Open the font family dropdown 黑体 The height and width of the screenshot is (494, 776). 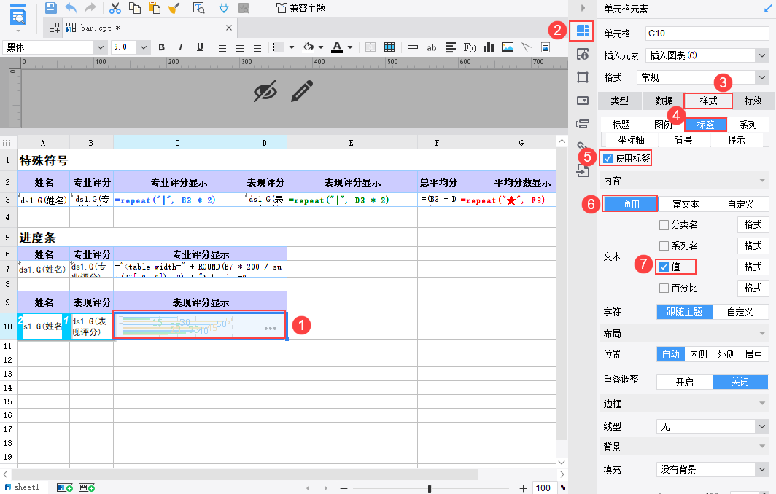pyautogui.click(x=101, y=47)
